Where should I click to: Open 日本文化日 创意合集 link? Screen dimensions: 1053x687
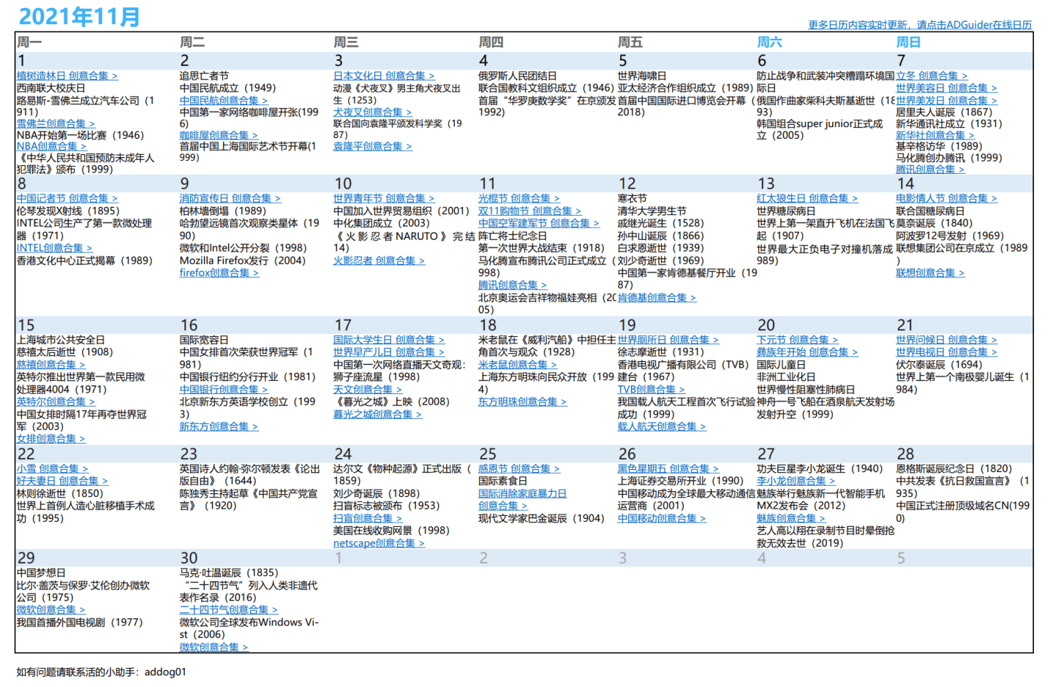384,76
